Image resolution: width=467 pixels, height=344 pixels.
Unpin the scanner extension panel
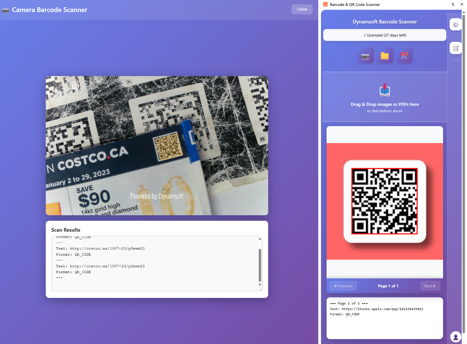[x=453, y=4]
